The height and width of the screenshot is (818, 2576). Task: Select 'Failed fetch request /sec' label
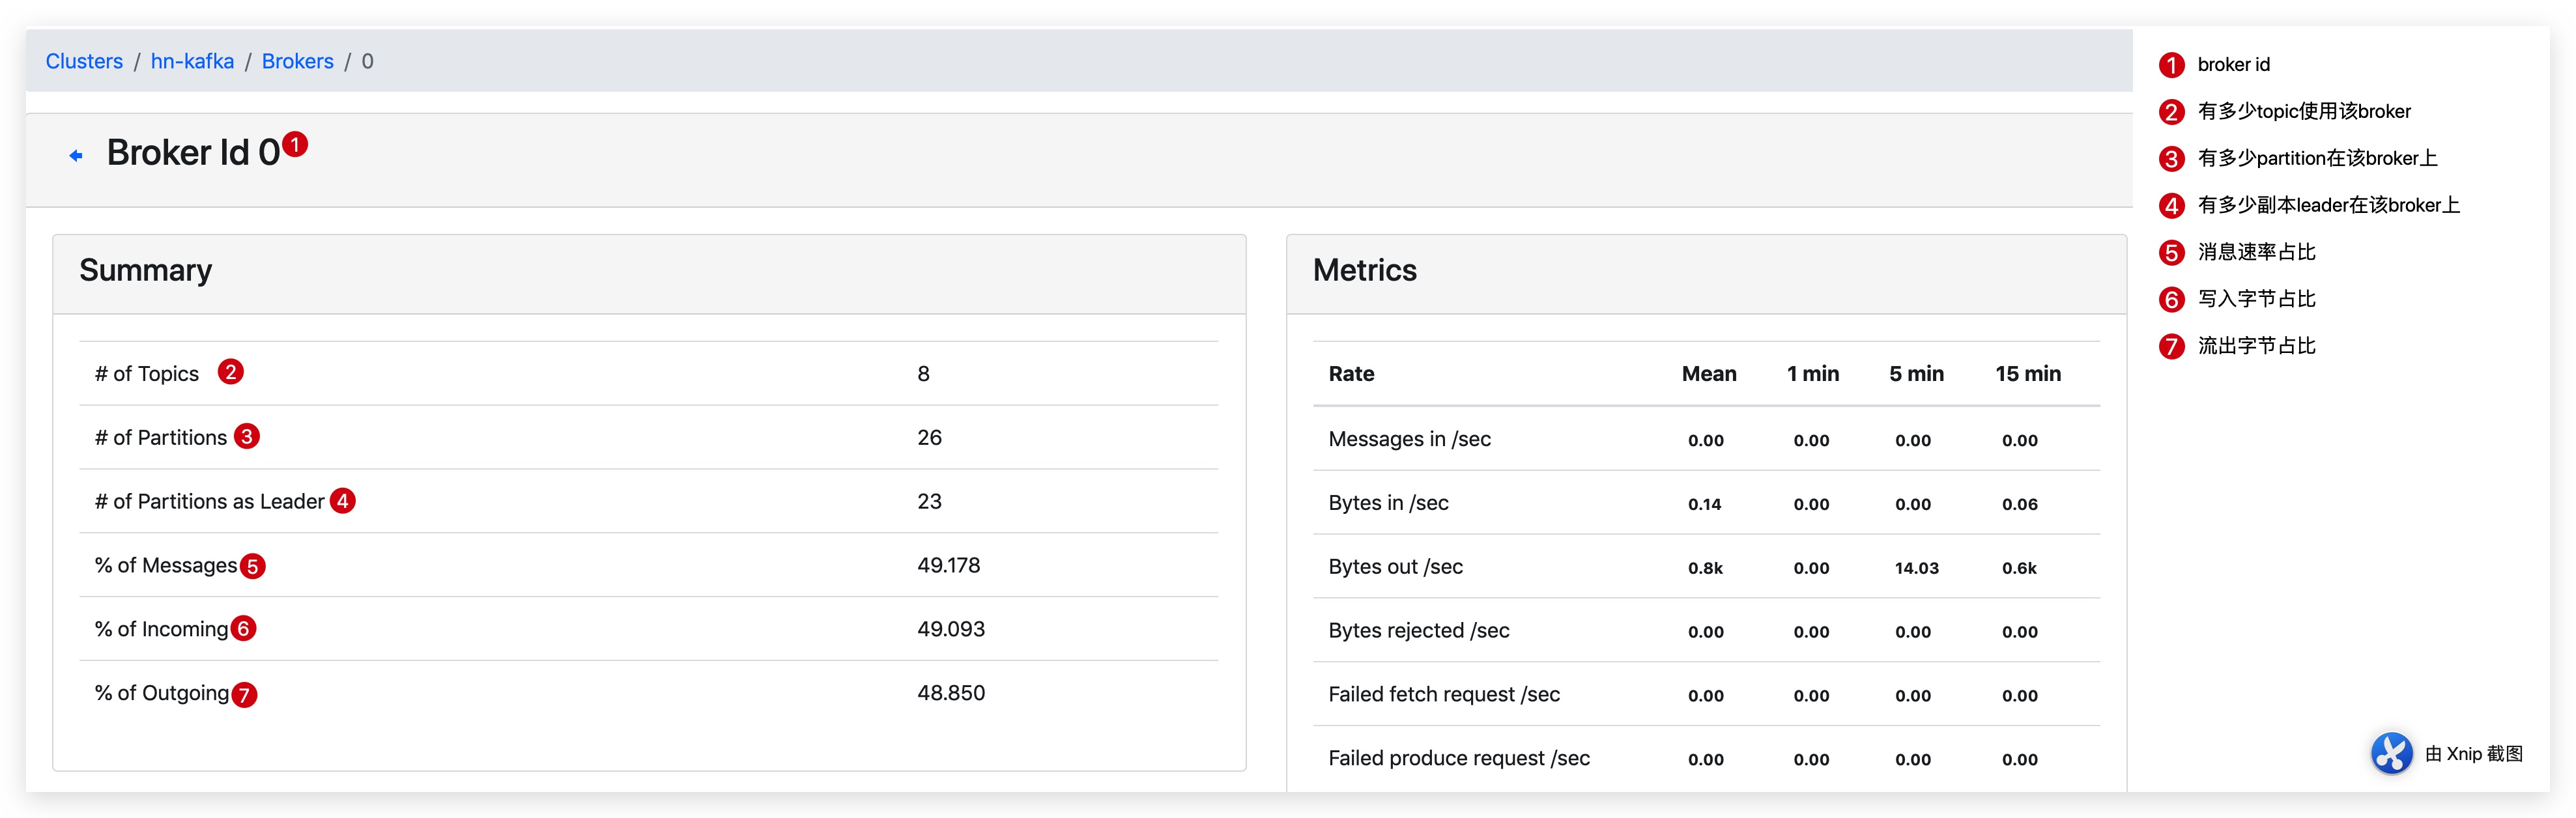tap(1444, 695)
